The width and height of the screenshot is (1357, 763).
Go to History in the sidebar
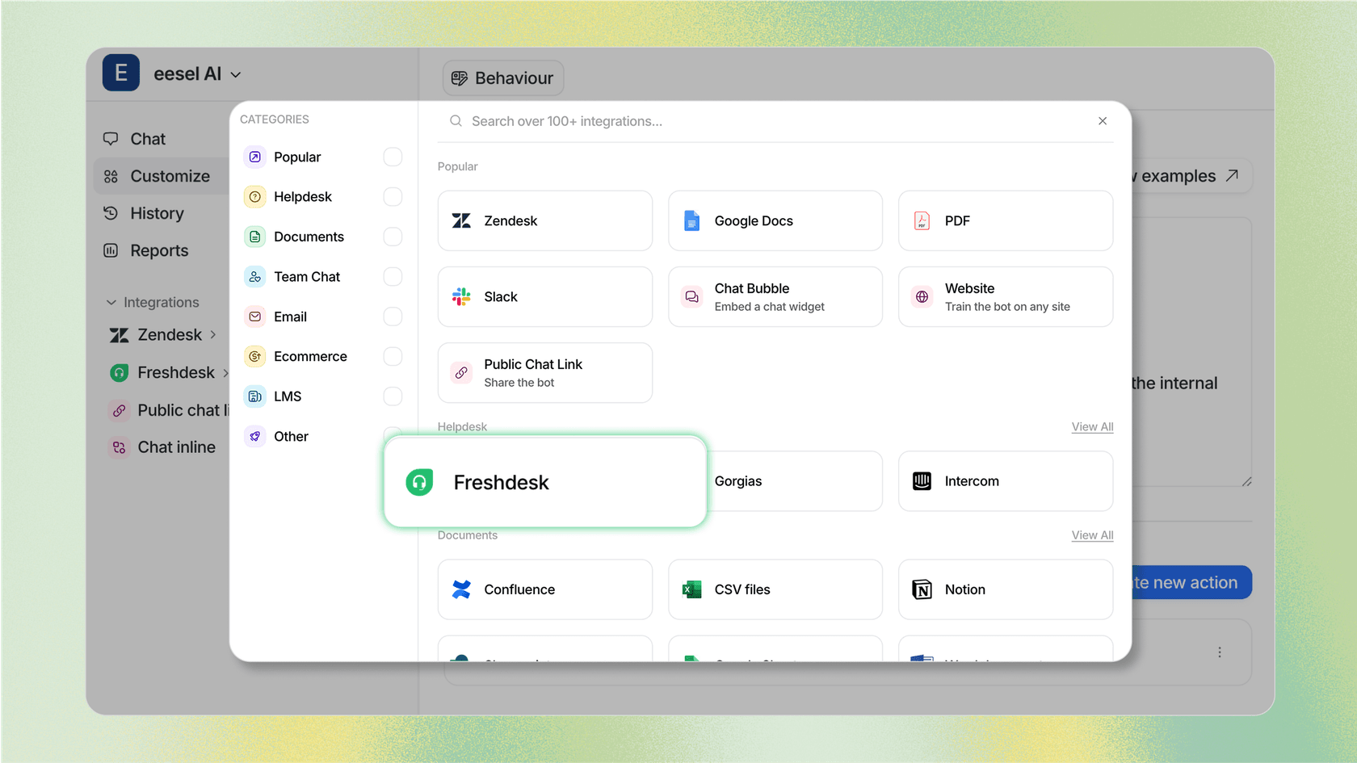[x=144, y=213]
